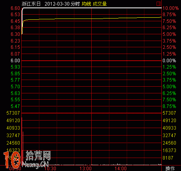Click 8187 on the right volume axis
Image resolution: width=181 pixels, height=171 pixels.
tap(168, 158)
